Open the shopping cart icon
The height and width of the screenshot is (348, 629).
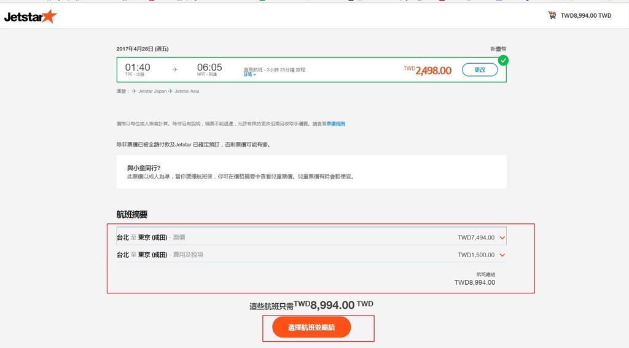pyautogui.click(x=552, y=15)
